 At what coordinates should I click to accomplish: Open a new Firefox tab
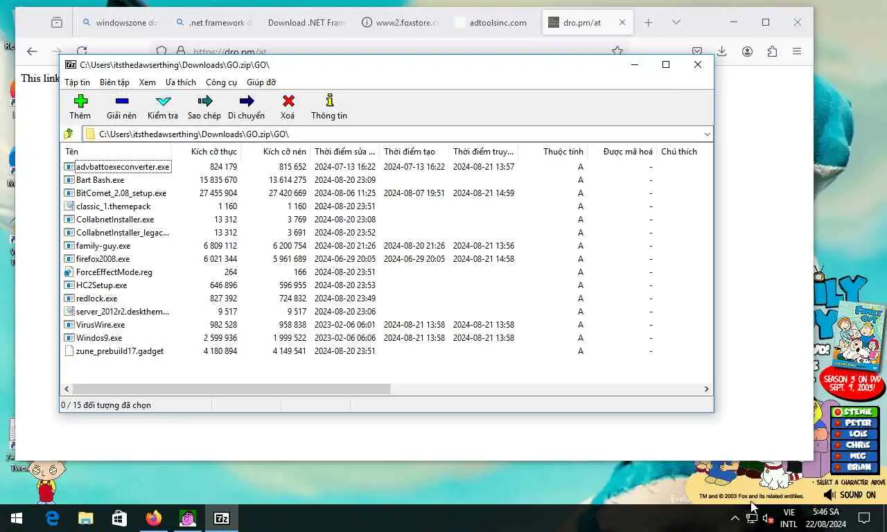648,22
